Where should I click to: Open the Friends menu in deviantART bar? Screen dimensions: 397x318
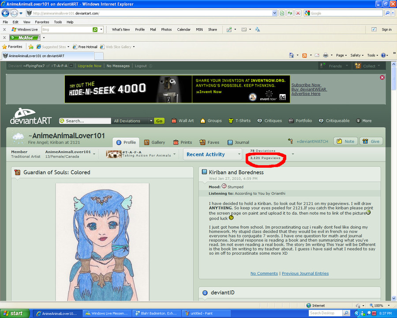click(334, 66)
